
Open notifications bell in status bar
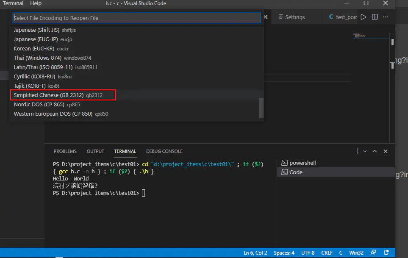pyautogui.click(x=386, y=253)
